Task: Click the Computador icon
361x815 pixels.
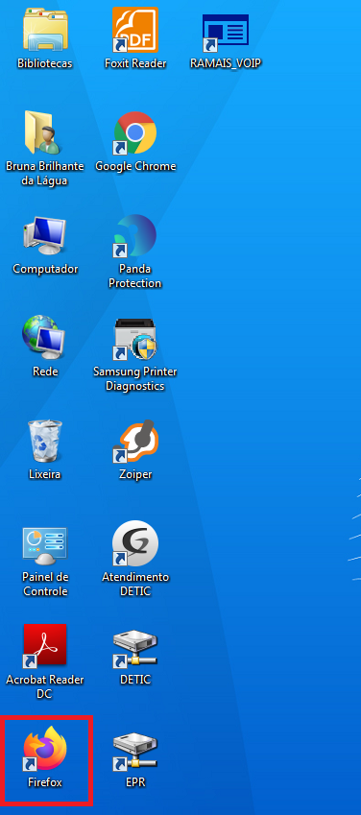Action: click(45, 235)
